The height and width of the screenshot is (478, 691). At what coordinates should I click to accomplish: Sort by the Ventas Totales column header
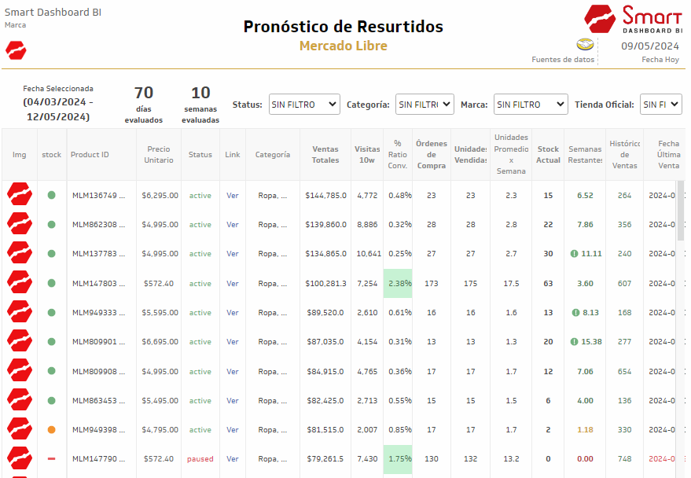click(325, 155)
